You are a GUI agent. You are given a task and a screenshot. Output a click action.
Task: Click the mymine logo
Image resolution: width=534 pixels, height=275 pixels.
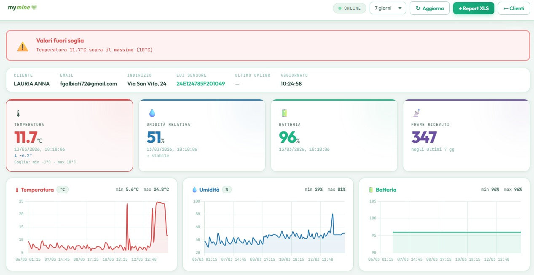click(x=23, y=8)
